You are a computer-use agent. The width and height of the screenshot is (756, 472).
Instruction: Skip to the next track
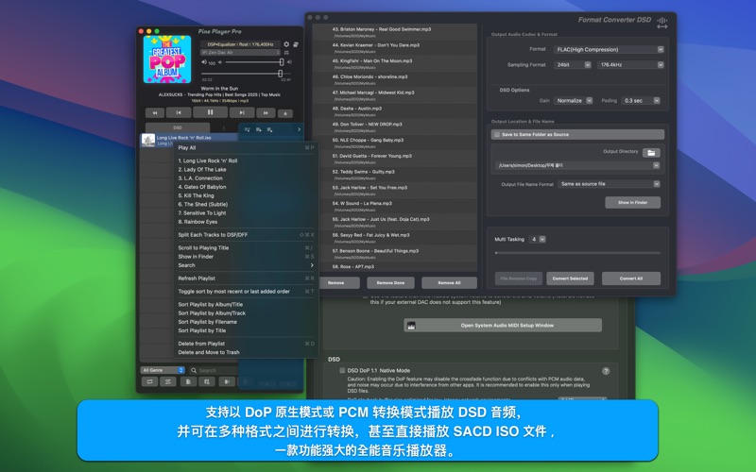tap(242, 112)
